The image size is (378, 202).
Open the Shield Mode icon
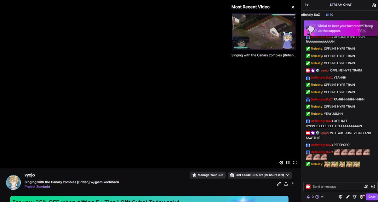pyautogui.click(x=341, y=197)
